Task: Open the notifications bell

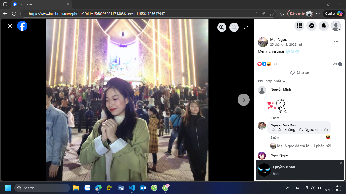Action: [x=324, y=26]
